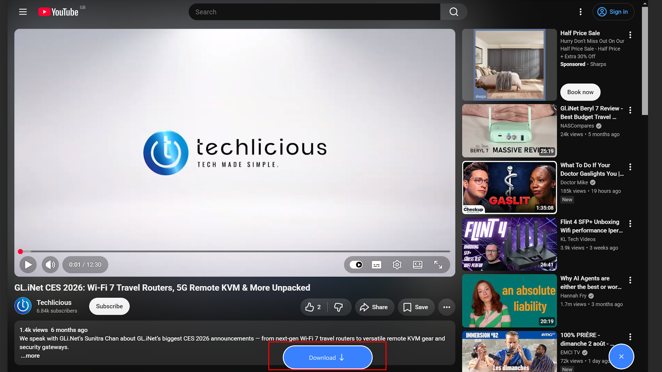The width and height of the screenshot is (662, 372).
Task: Open Techlicious channel name link
Action: [x=54, y=302]
